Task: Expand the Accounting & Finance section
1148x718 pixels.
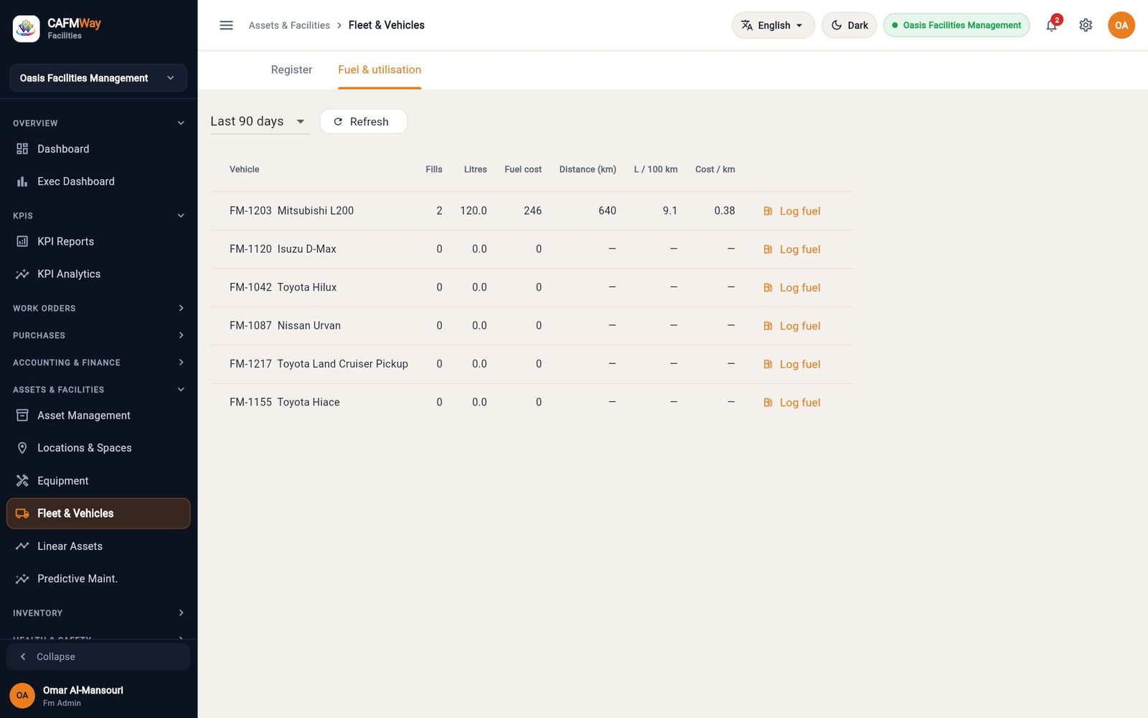Action: pyautogui.click(x=98, y=363)
